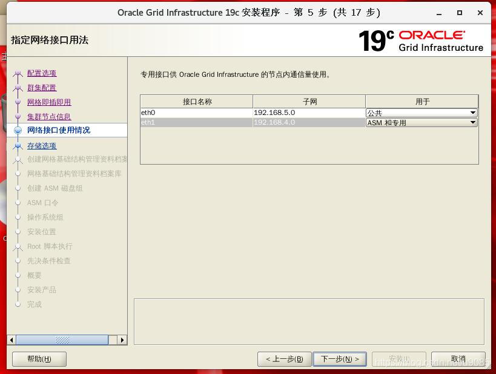Click the 192.168.4.0 subnet cell
The width and height of the screenshot is (496, 374).
tap(309, 123)
